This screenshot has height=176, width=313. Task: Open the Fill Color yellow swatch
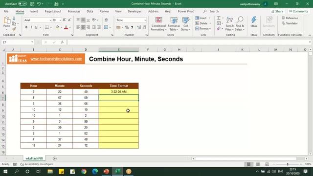[58, 27]
